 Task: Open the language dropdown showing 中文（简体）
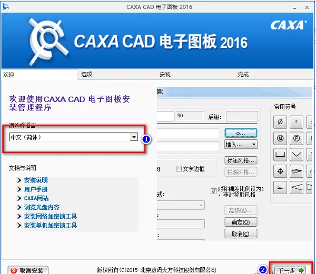(74, 137)
